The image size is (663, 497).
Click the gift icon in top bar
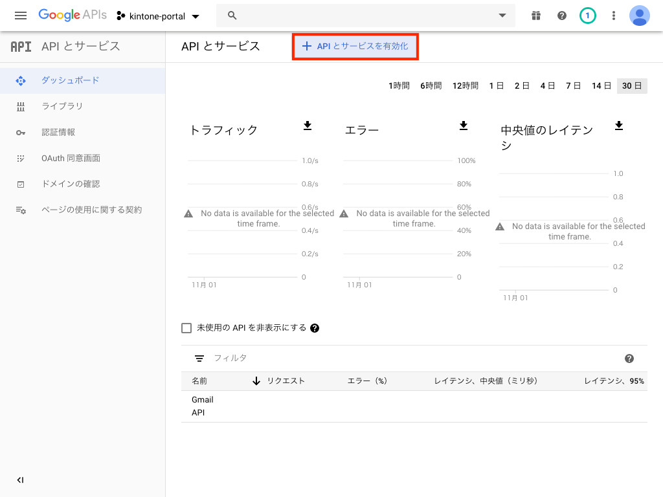(535, 16)
